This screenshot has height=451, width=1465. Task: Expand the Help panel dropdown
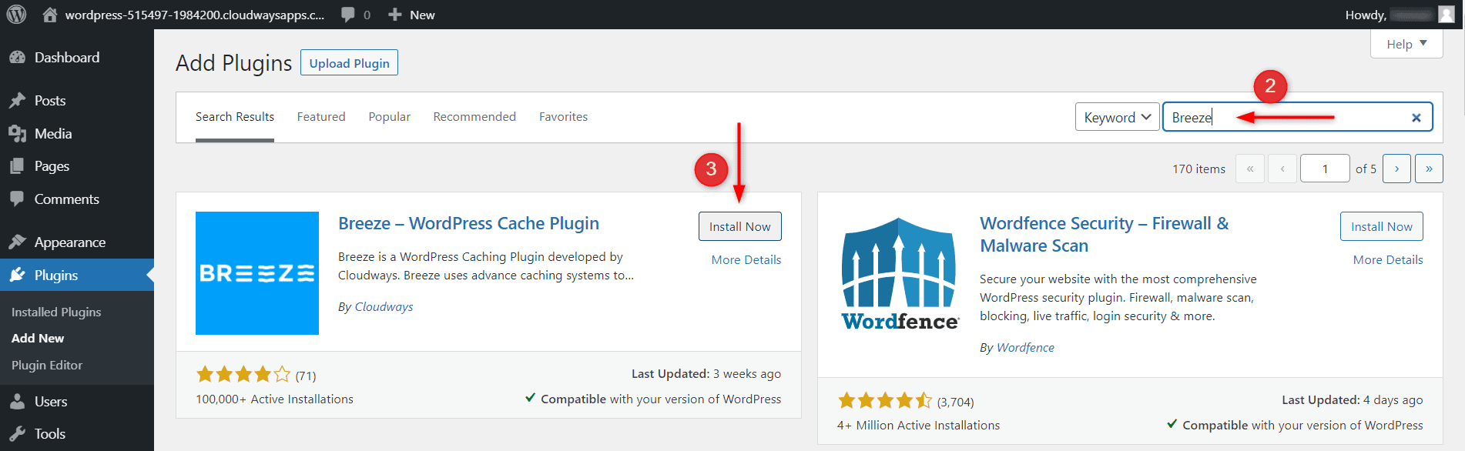point(1406,44)
